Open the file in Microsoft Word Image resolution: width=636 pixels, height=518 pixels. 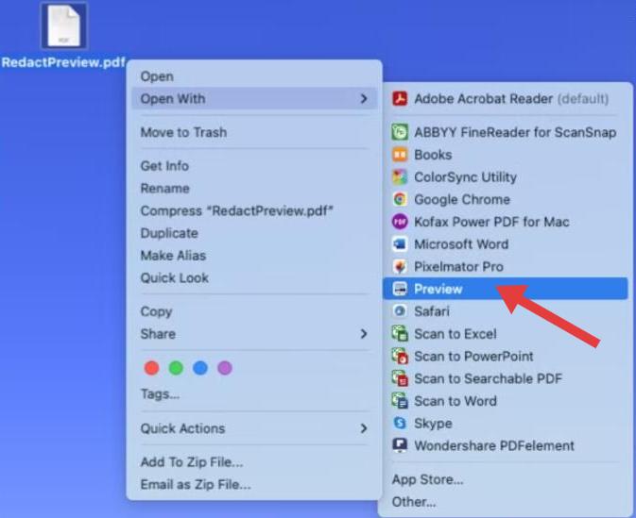pos(506,244)
